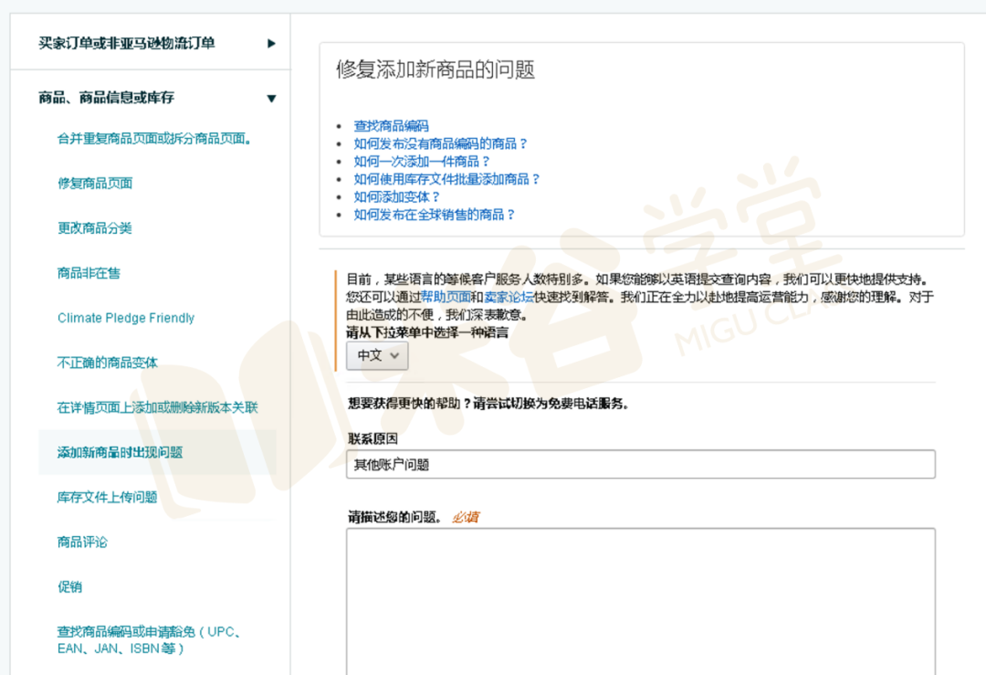Select Climate Pledge Friendly in the sidebar

point(126,318)
